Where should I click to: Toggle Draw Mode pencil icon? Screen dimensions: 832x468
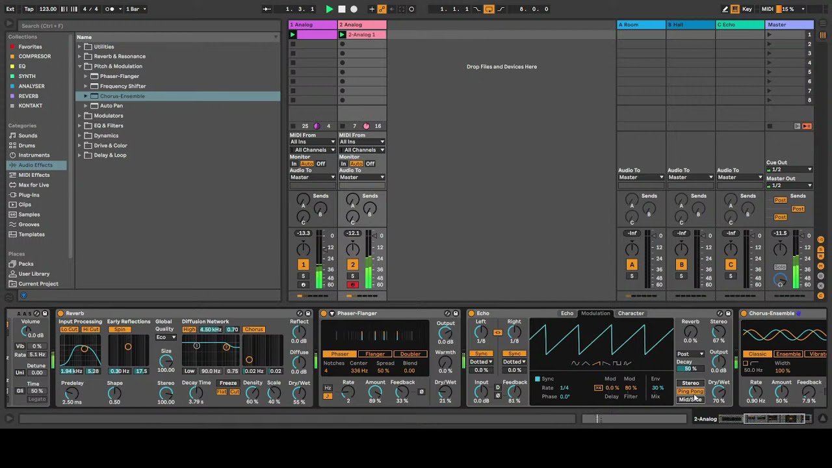(725, 9)
